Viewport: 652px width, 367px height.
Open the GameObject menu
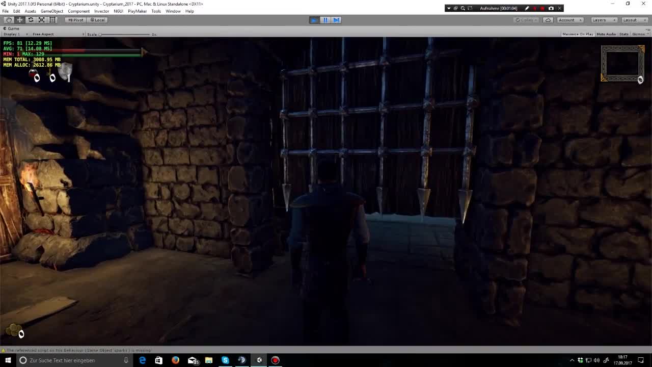[x=51, y=11]
